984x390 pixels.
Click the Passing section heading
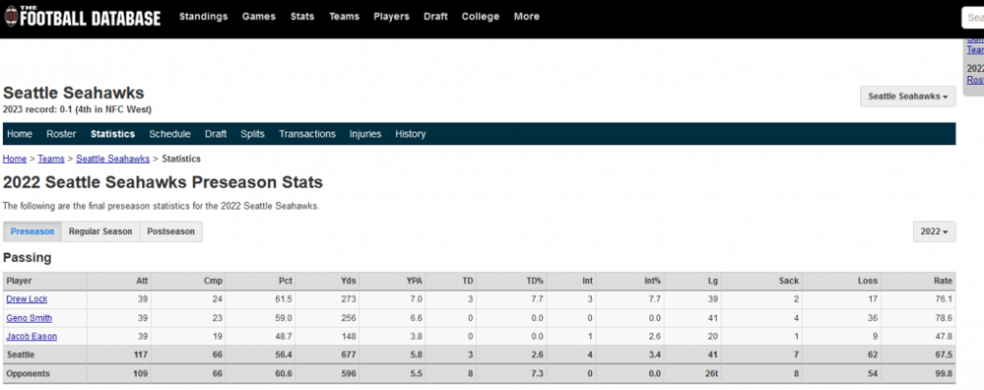tap(27, 257)
